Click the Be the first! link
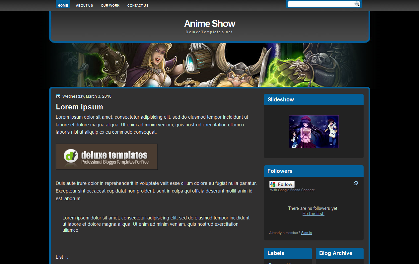Screen dimensions: 419x264 coord(314,214)
